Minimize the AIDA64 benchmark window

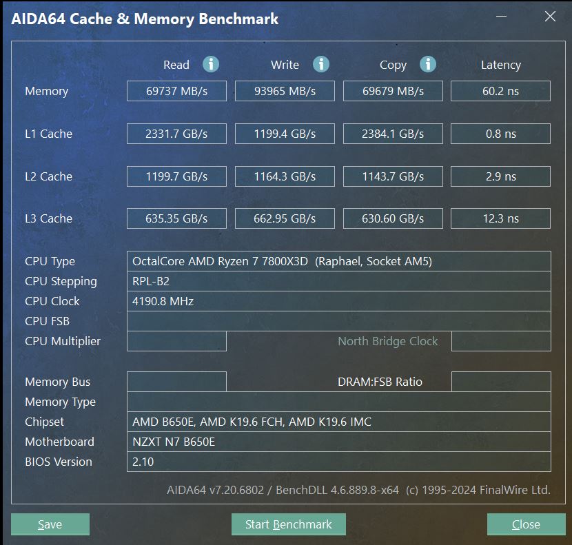point(501,16)
